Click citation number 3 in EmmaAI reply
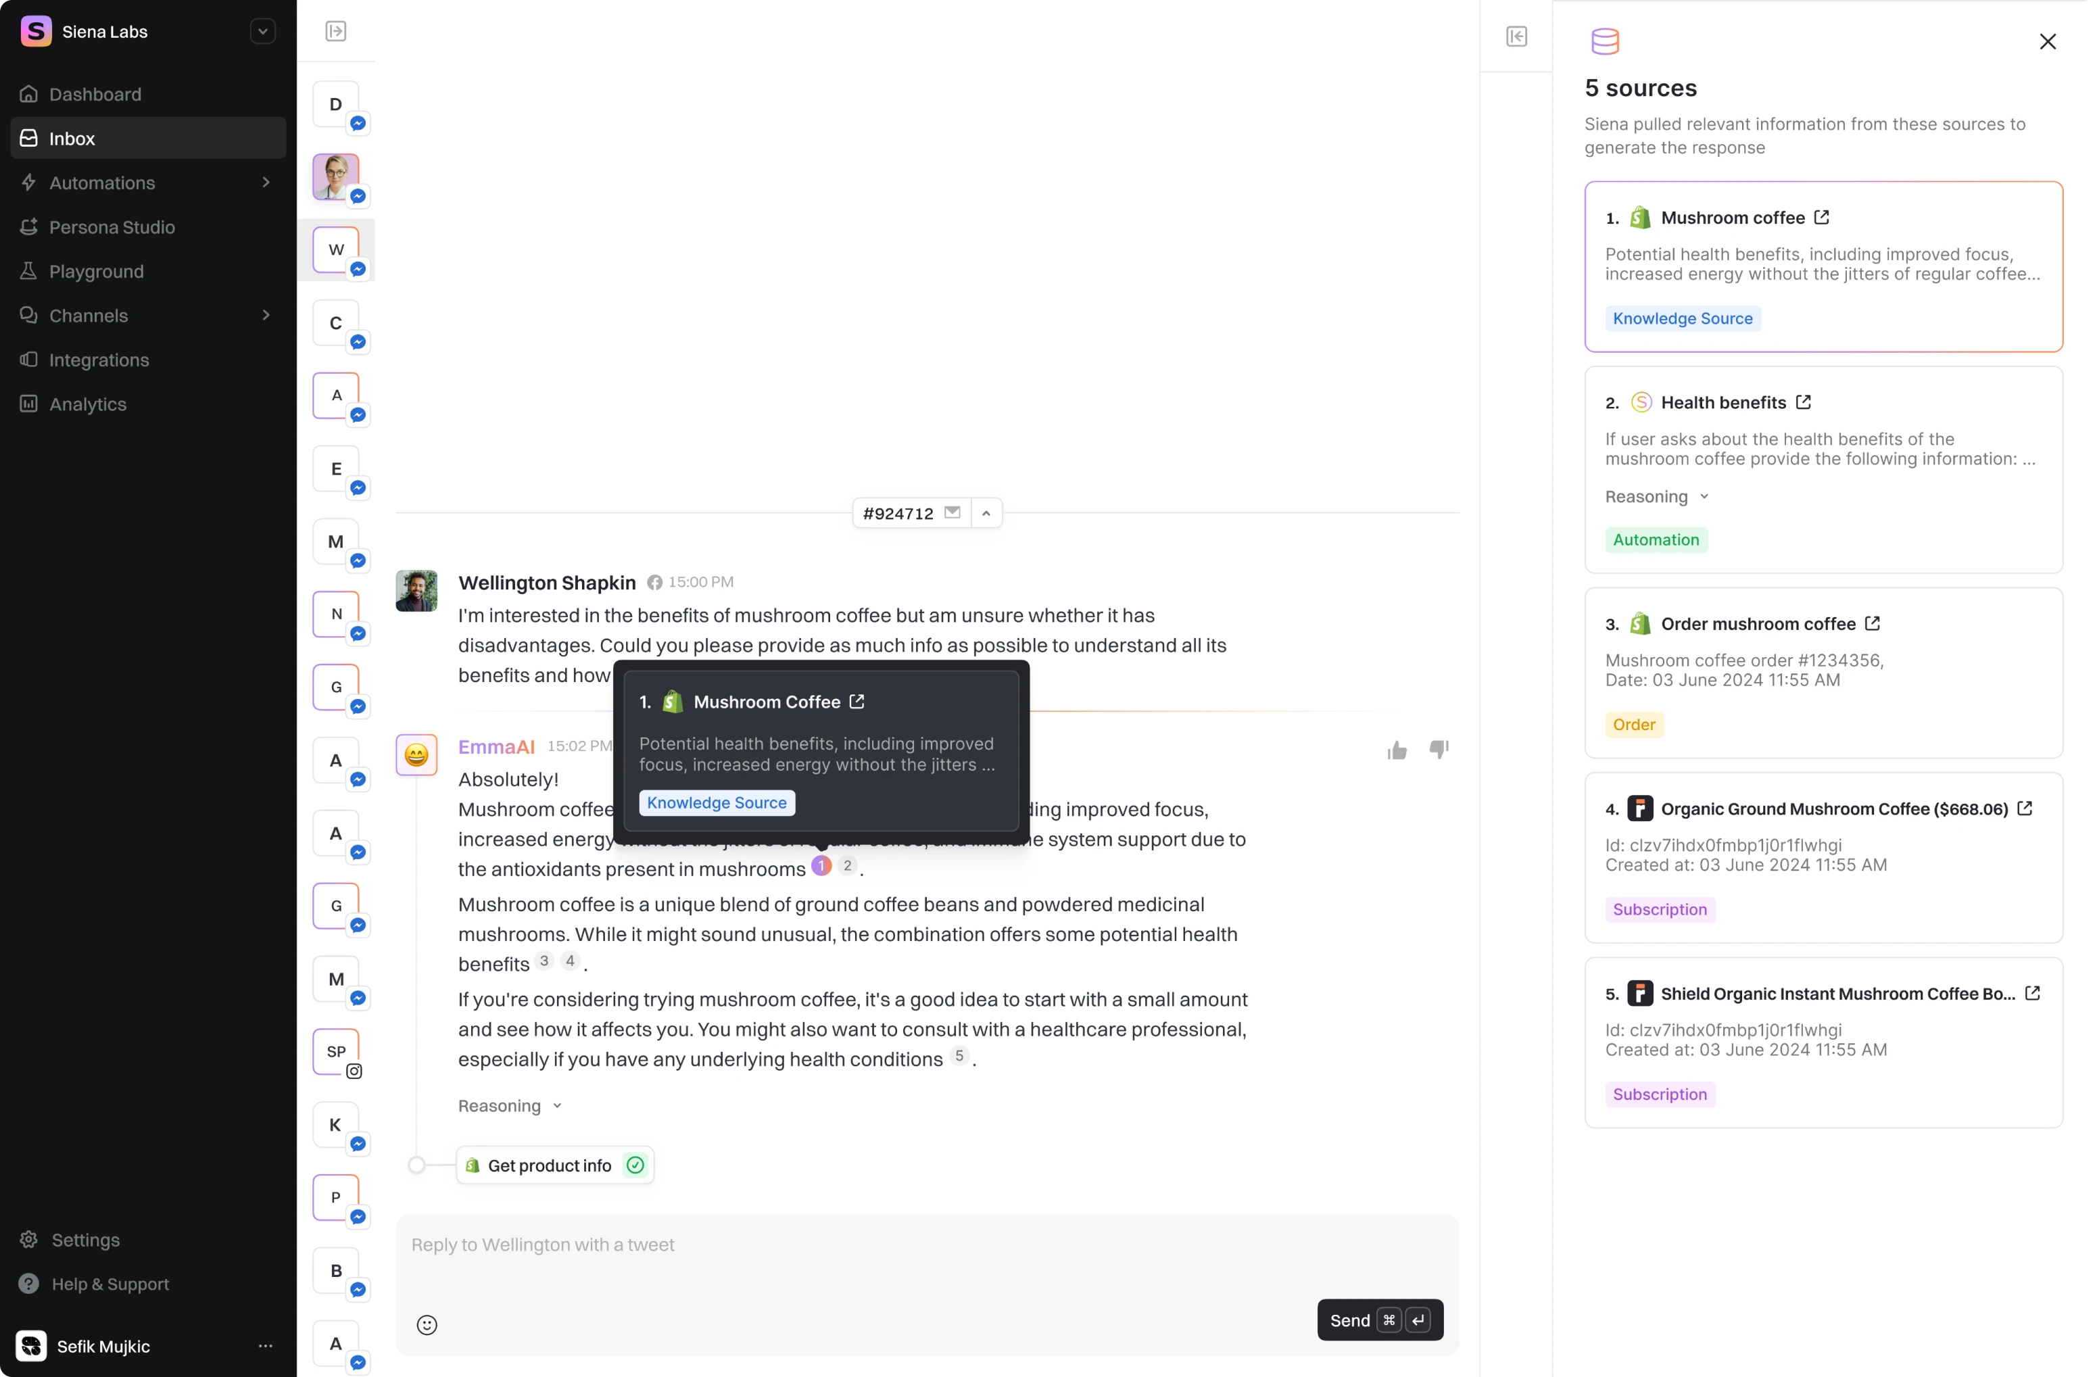The image size is (2095, 1377). click(x=544, y=961)
